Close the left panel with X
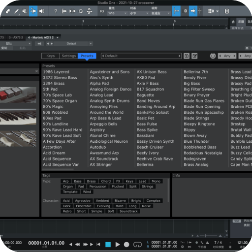The image size is (252, 252). 36,71
